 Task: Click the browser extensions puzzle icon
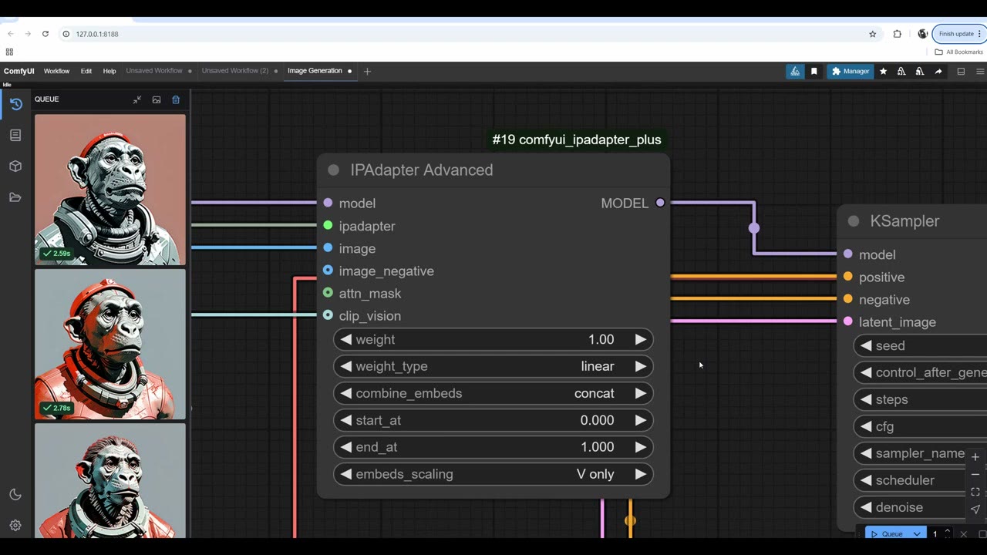click(x=897, y=34)
